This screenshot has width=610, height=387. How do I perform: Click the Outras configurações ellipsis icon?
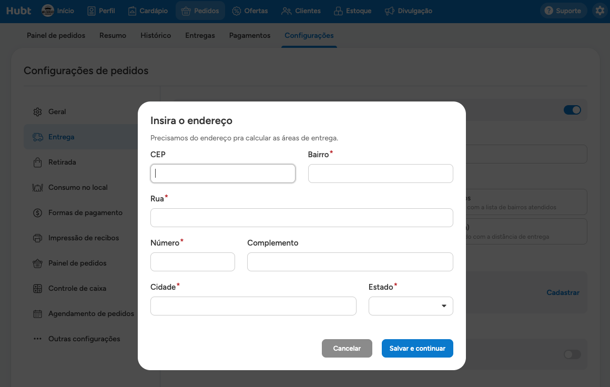pos(37,339)
